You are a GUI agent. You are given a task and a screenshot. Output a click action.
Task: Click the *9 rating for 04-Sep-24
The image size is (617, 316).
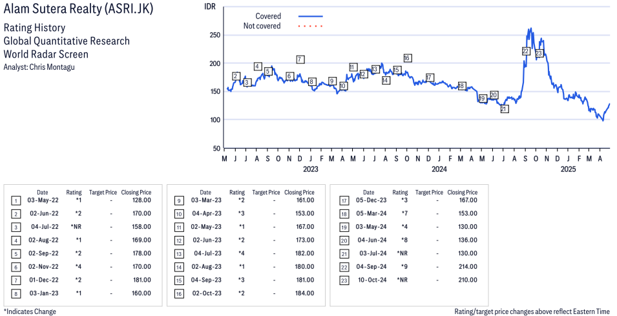coord(404,267)
